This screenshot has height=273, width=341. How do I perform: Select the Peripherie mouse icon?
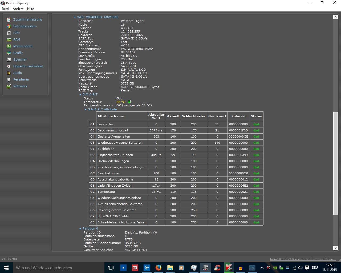(x=9, y=79)
